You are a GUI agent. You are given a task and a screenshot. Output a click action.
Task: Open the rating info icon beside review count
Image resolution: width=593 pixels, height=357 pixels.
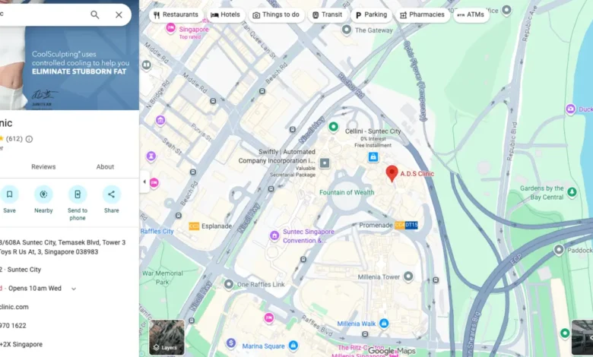click(29, 139)
